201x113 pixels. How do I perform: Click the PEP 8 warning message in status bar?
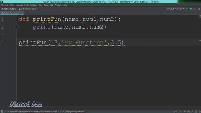pos(45,112)
